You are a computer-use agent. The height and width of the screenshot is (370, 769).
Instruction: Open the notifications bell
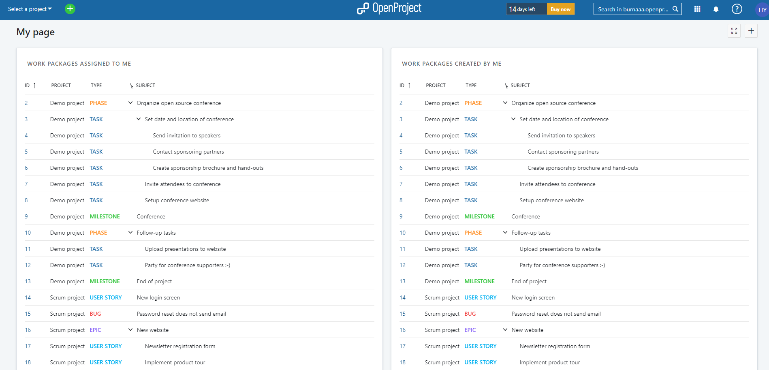pos(716,9)
